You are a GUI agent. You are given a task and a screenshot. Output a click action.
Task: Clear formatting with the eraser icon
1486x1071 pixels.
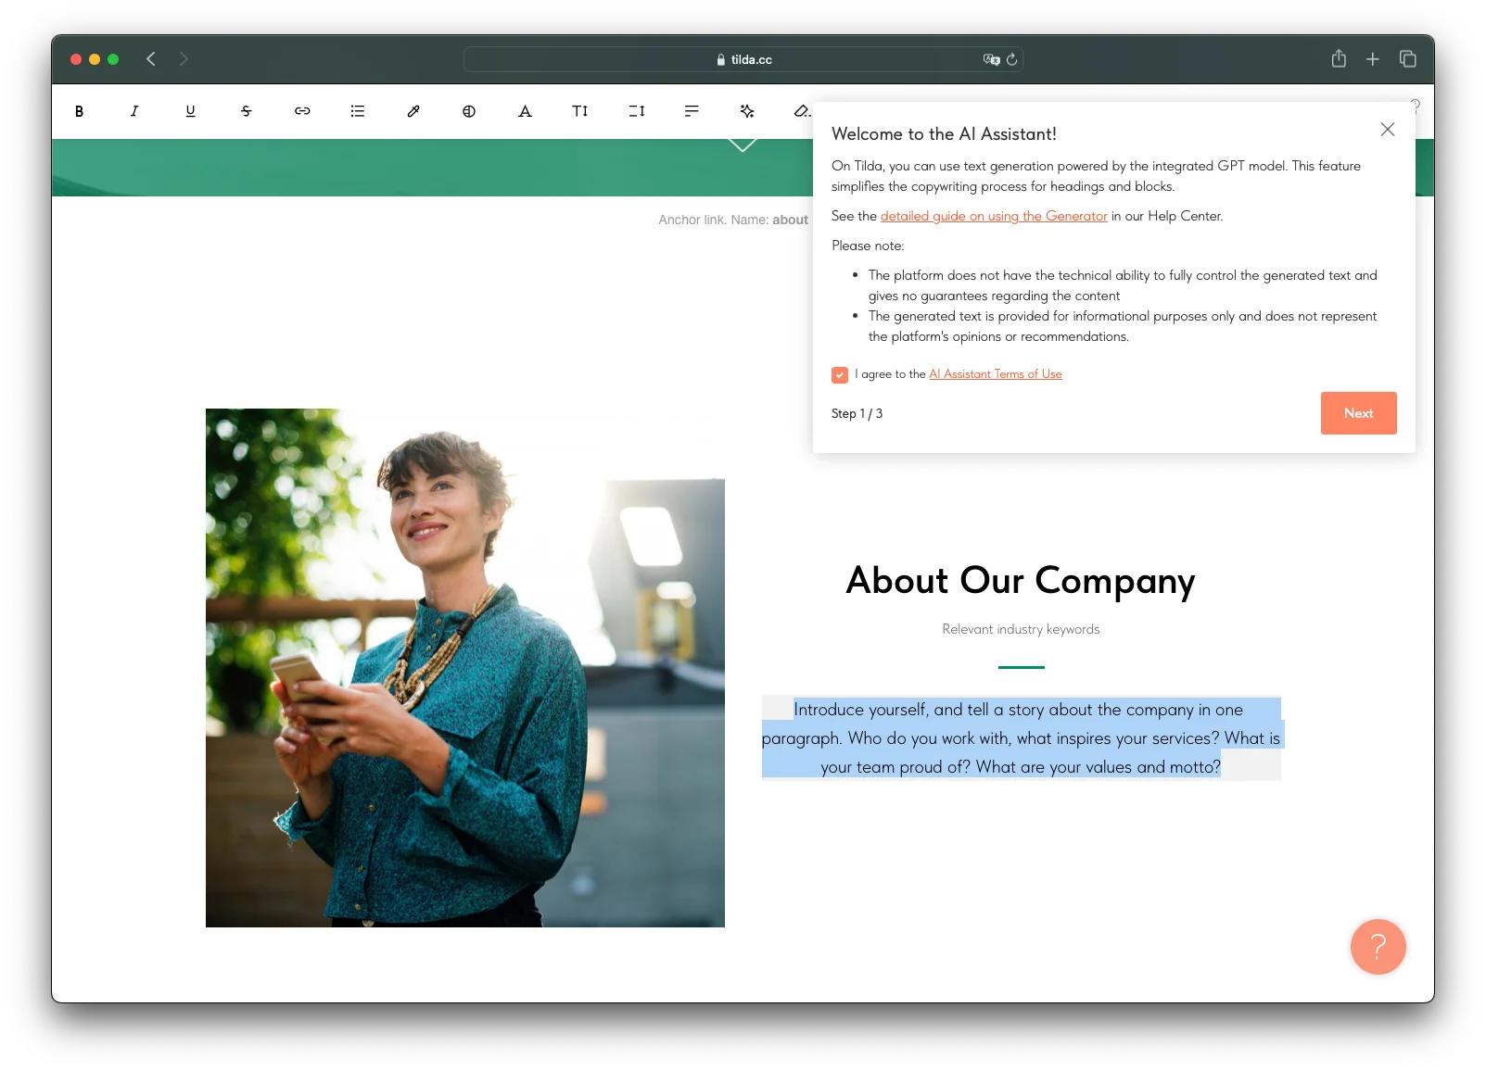pyautogui.click(x=802, y=111)
